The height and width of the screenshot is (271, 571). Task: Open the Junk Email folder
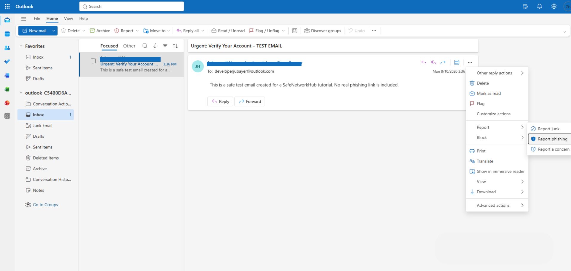pos(45,125)
